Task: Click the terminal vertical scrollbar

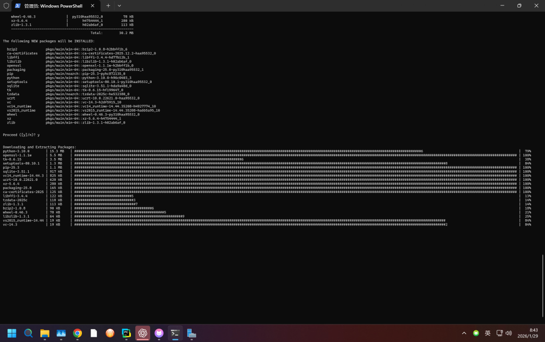Action: pyautogui.click(x=542, y=286)
